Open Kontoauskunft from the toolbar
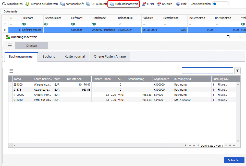The image size is (246, 166). [63, 4]
